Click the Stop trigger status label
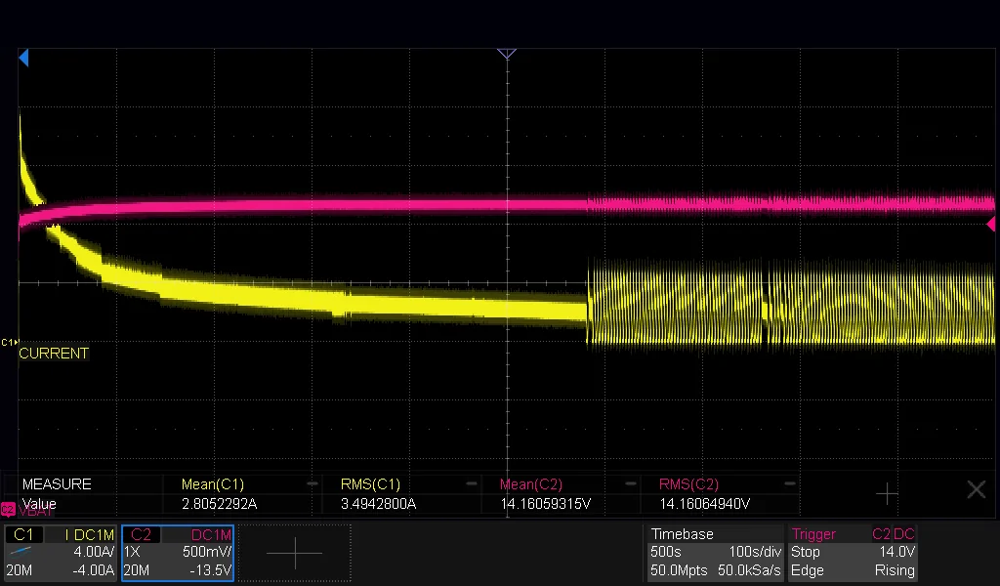The image size is (1000, 586). (805, 552)
